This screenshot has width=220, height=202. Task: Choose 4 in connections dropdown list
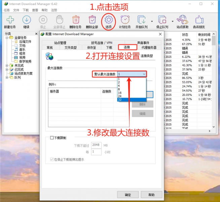[132, 86]
